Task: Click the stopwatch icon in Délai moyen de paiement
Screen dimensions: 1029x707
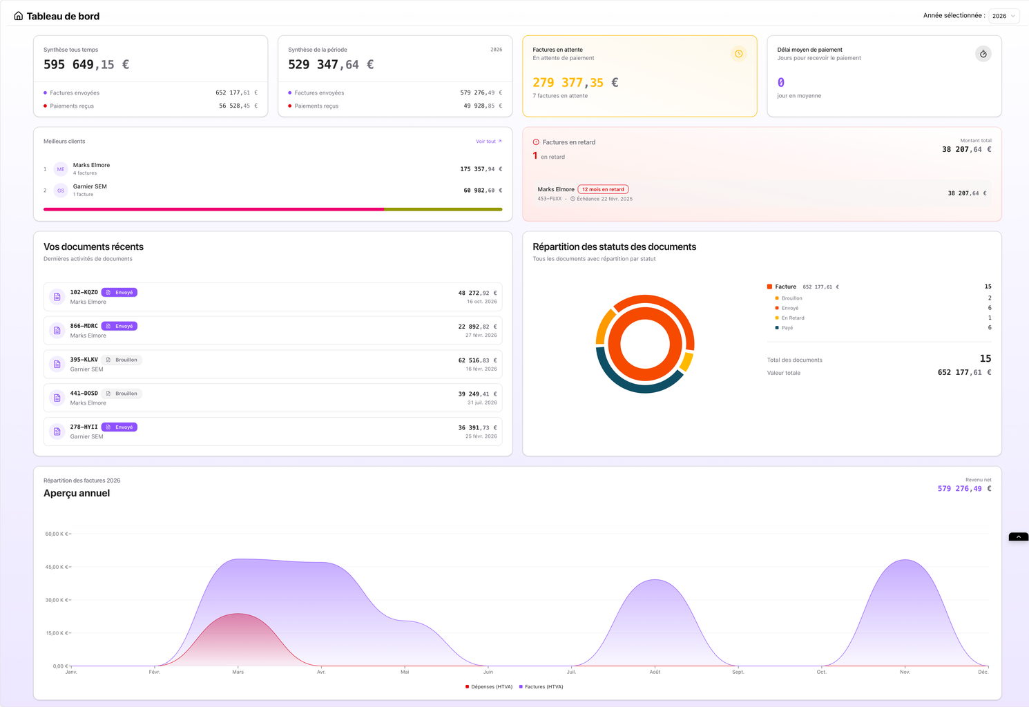Action: [983, 54]
